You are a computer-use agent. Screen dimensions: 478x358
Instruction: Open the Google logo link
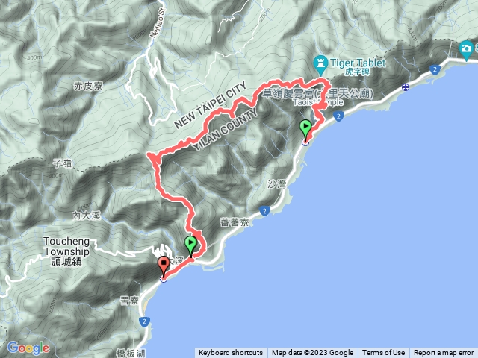click(x=28, y=348)
